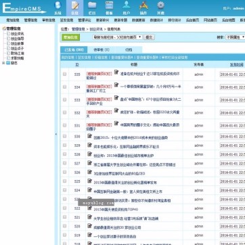Click the EmpireCMS logo
The height and width of the screenshot is (245, 245).
[x=24, y=8]
